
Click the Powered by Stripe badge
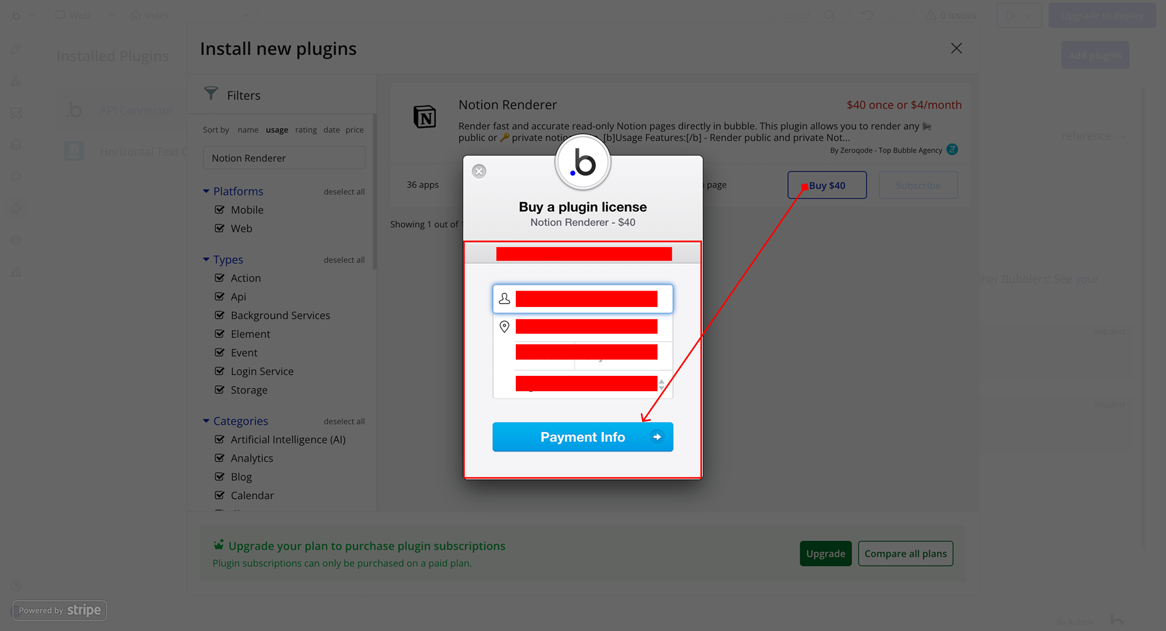(x=60, y=610)
